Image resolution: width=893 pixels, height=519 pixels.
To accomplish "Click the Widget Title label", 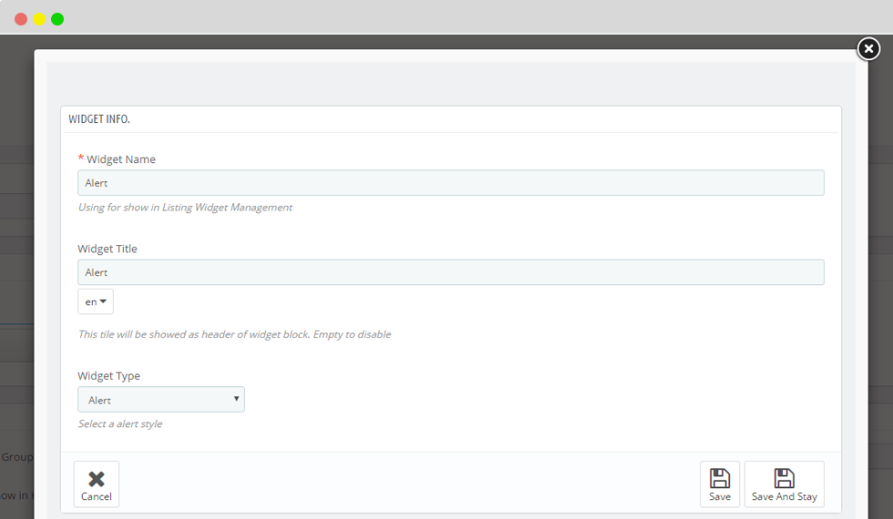I will point(108,249).
